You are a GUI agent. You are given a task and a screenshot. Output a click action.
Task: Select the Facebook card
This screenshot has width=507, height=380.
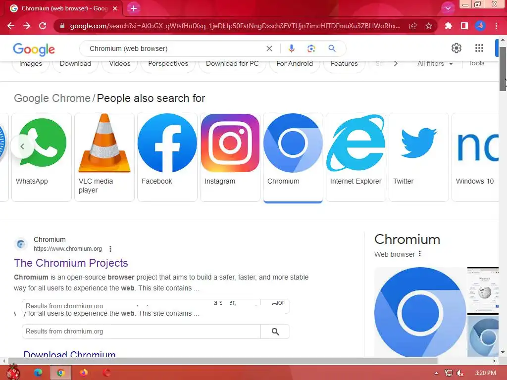167,157
